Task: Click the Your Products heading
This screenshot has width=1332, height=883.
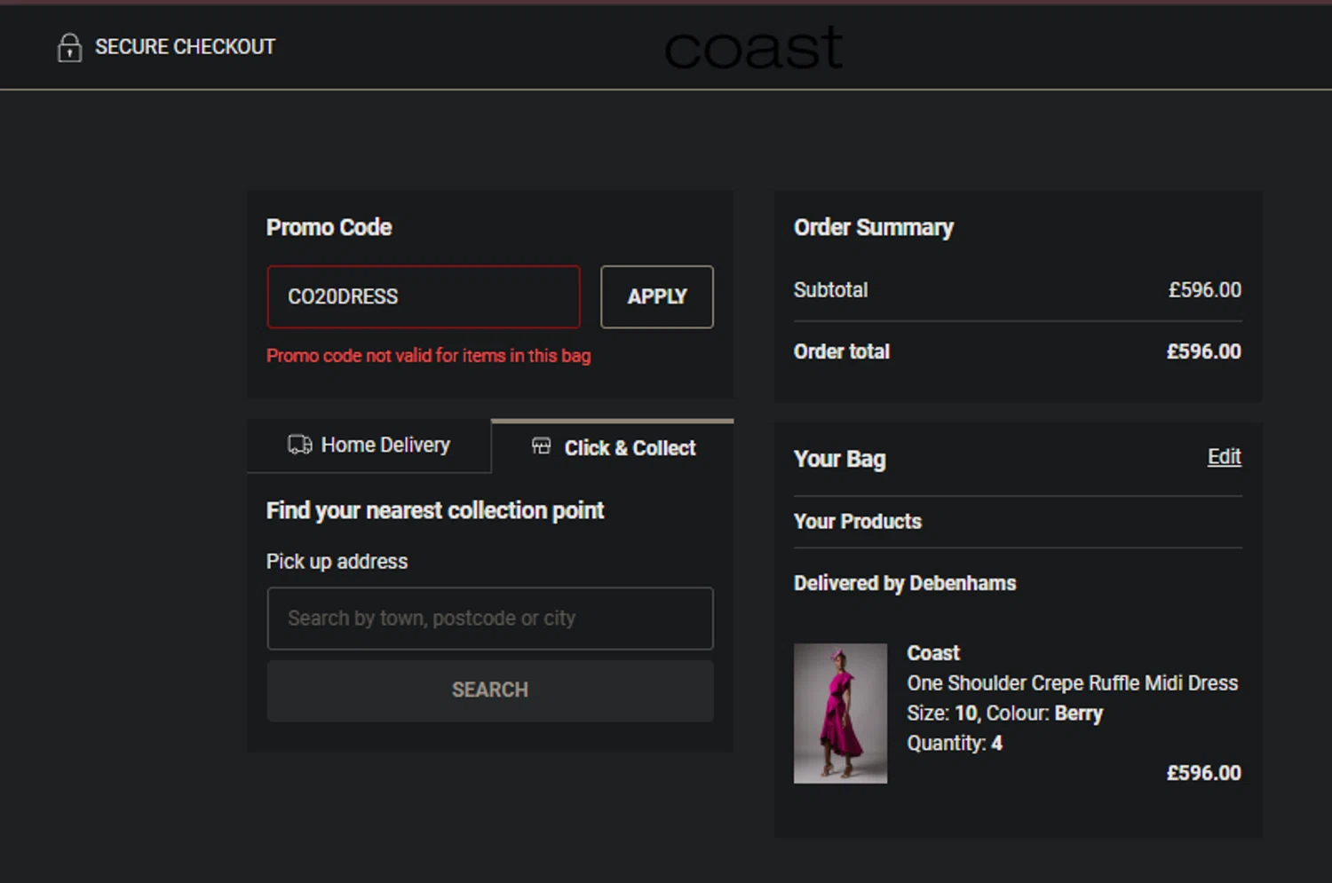Action: click(858, 522)
